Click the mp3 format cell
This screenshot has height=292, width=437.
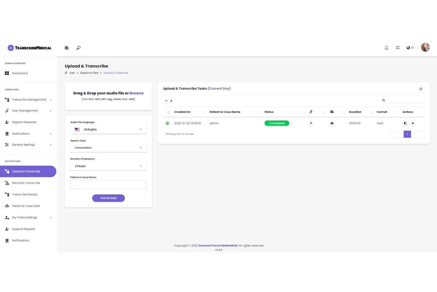click(x=380, y=123)
